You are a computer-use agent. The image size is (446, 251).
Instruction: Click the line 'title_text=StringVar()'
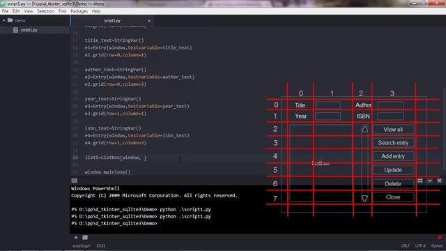114,40
